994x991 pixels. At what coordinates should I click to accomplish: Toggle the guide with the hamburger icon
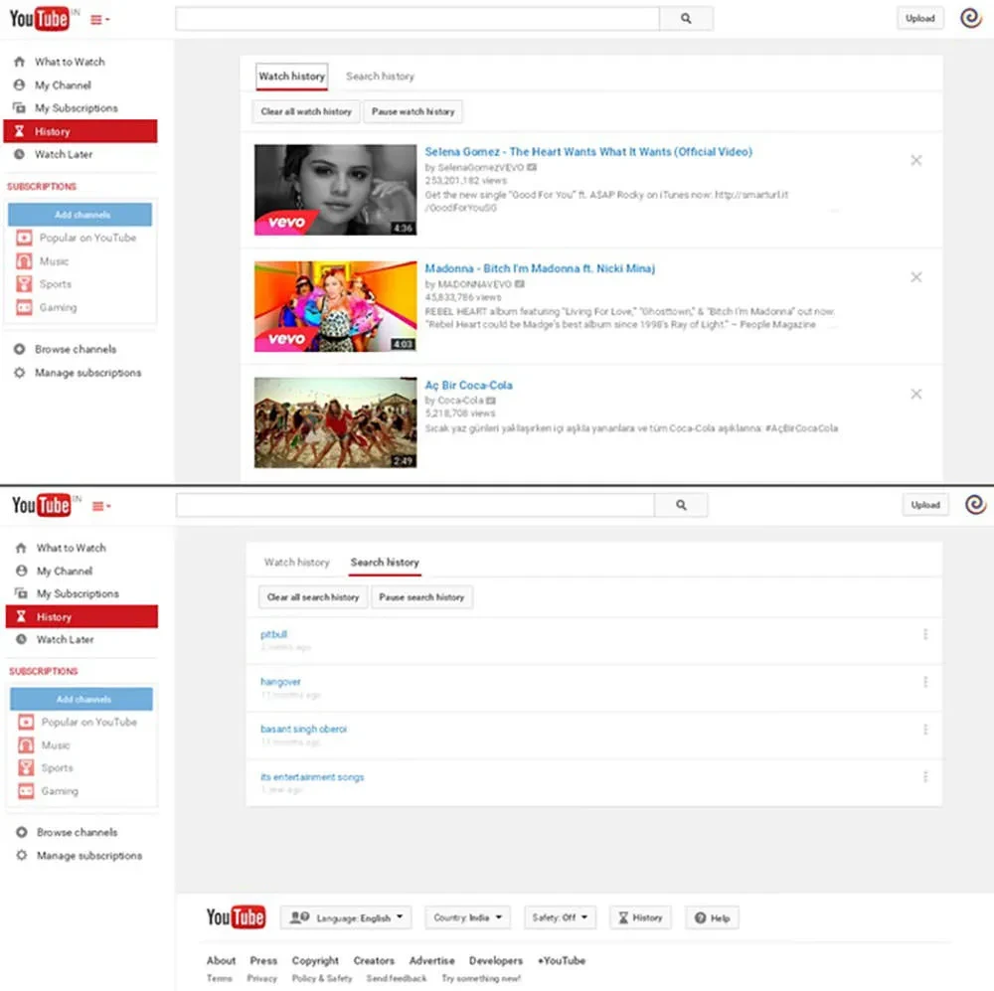[96, 18]
